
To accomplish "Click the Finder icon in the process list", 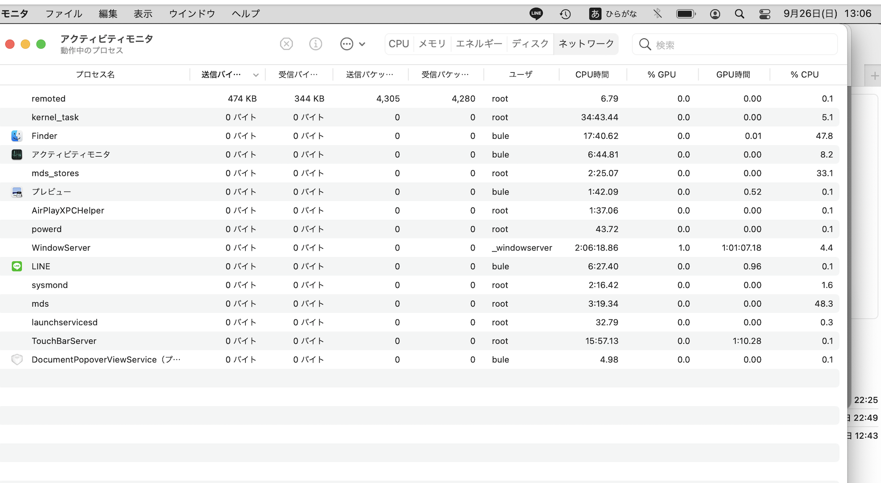I will click(x=17, y=136).
